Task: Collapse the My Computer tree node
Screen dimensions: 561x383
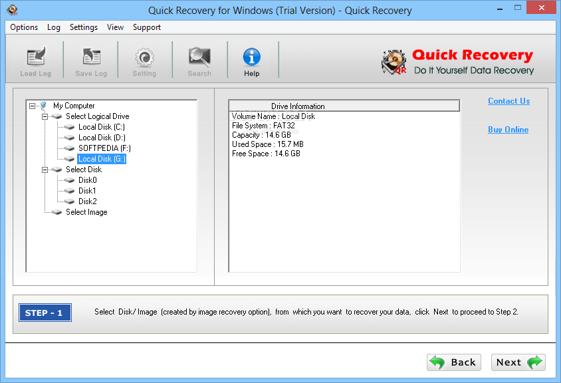Action: (x=32, y=106)
